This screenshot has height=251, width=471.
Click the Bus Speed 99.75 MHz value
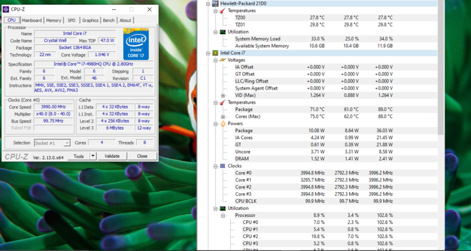54,121
